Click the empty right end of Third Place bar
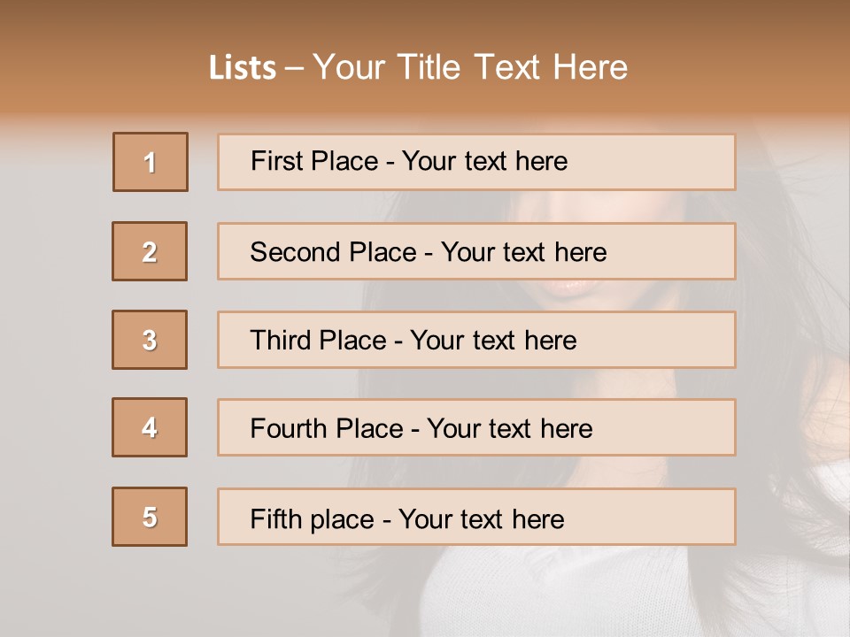 pos(673,340)
